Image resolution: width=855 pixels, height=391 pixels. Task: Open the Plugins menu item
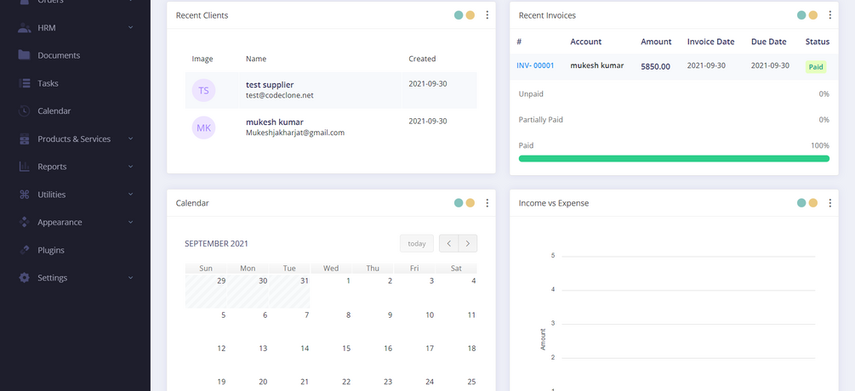[51, 250]
